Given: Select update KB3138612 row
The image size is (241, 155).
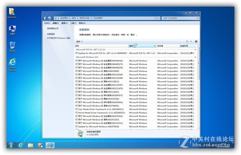Looking at the screenshot, I should click(135, 82).
